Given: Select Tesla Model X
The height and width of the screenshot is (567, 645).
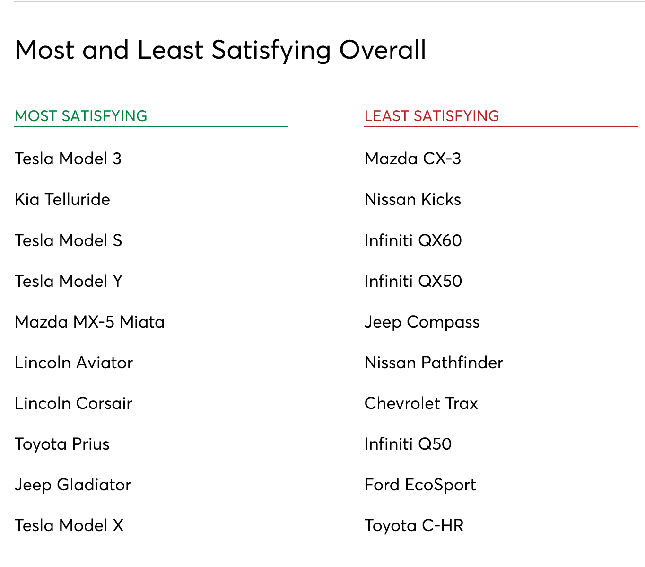Looking at the screenshot, I should (69, 525).
